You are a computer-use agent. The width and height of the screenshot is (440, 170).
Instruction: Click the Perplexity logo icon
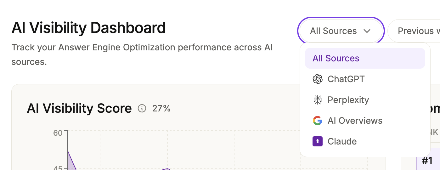coord(318,100)
